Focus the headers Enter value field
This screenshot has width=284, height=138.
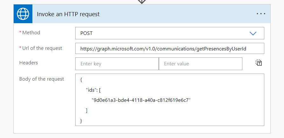[x=200, y=64]
